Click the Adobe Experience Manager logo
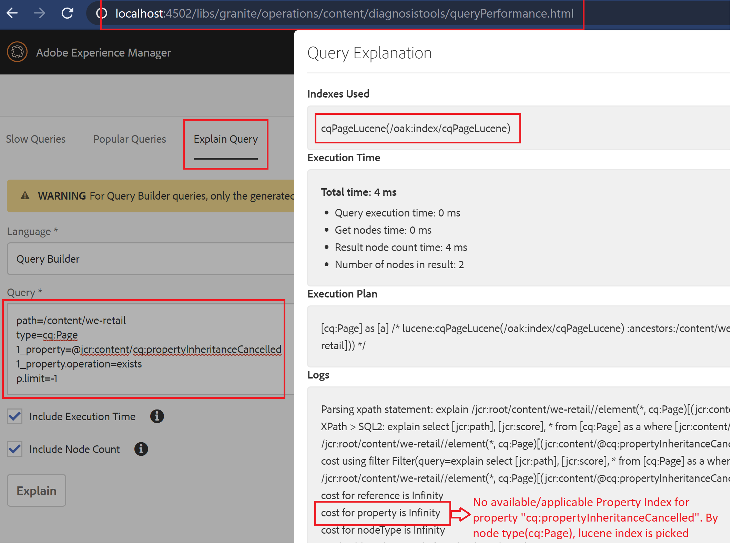The image size is (732, 545). click(x=17, y=52)
